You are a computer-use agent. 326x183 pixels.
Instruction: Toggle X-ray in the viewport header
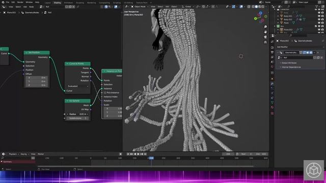click(x=249, y=7)
